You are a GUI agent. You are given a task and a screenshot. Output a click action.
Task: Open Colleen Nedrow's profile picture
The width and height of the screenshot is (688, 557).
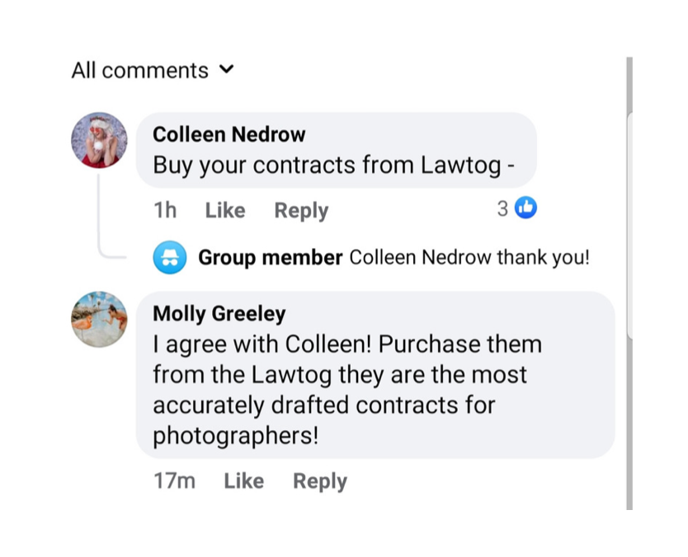99,140
